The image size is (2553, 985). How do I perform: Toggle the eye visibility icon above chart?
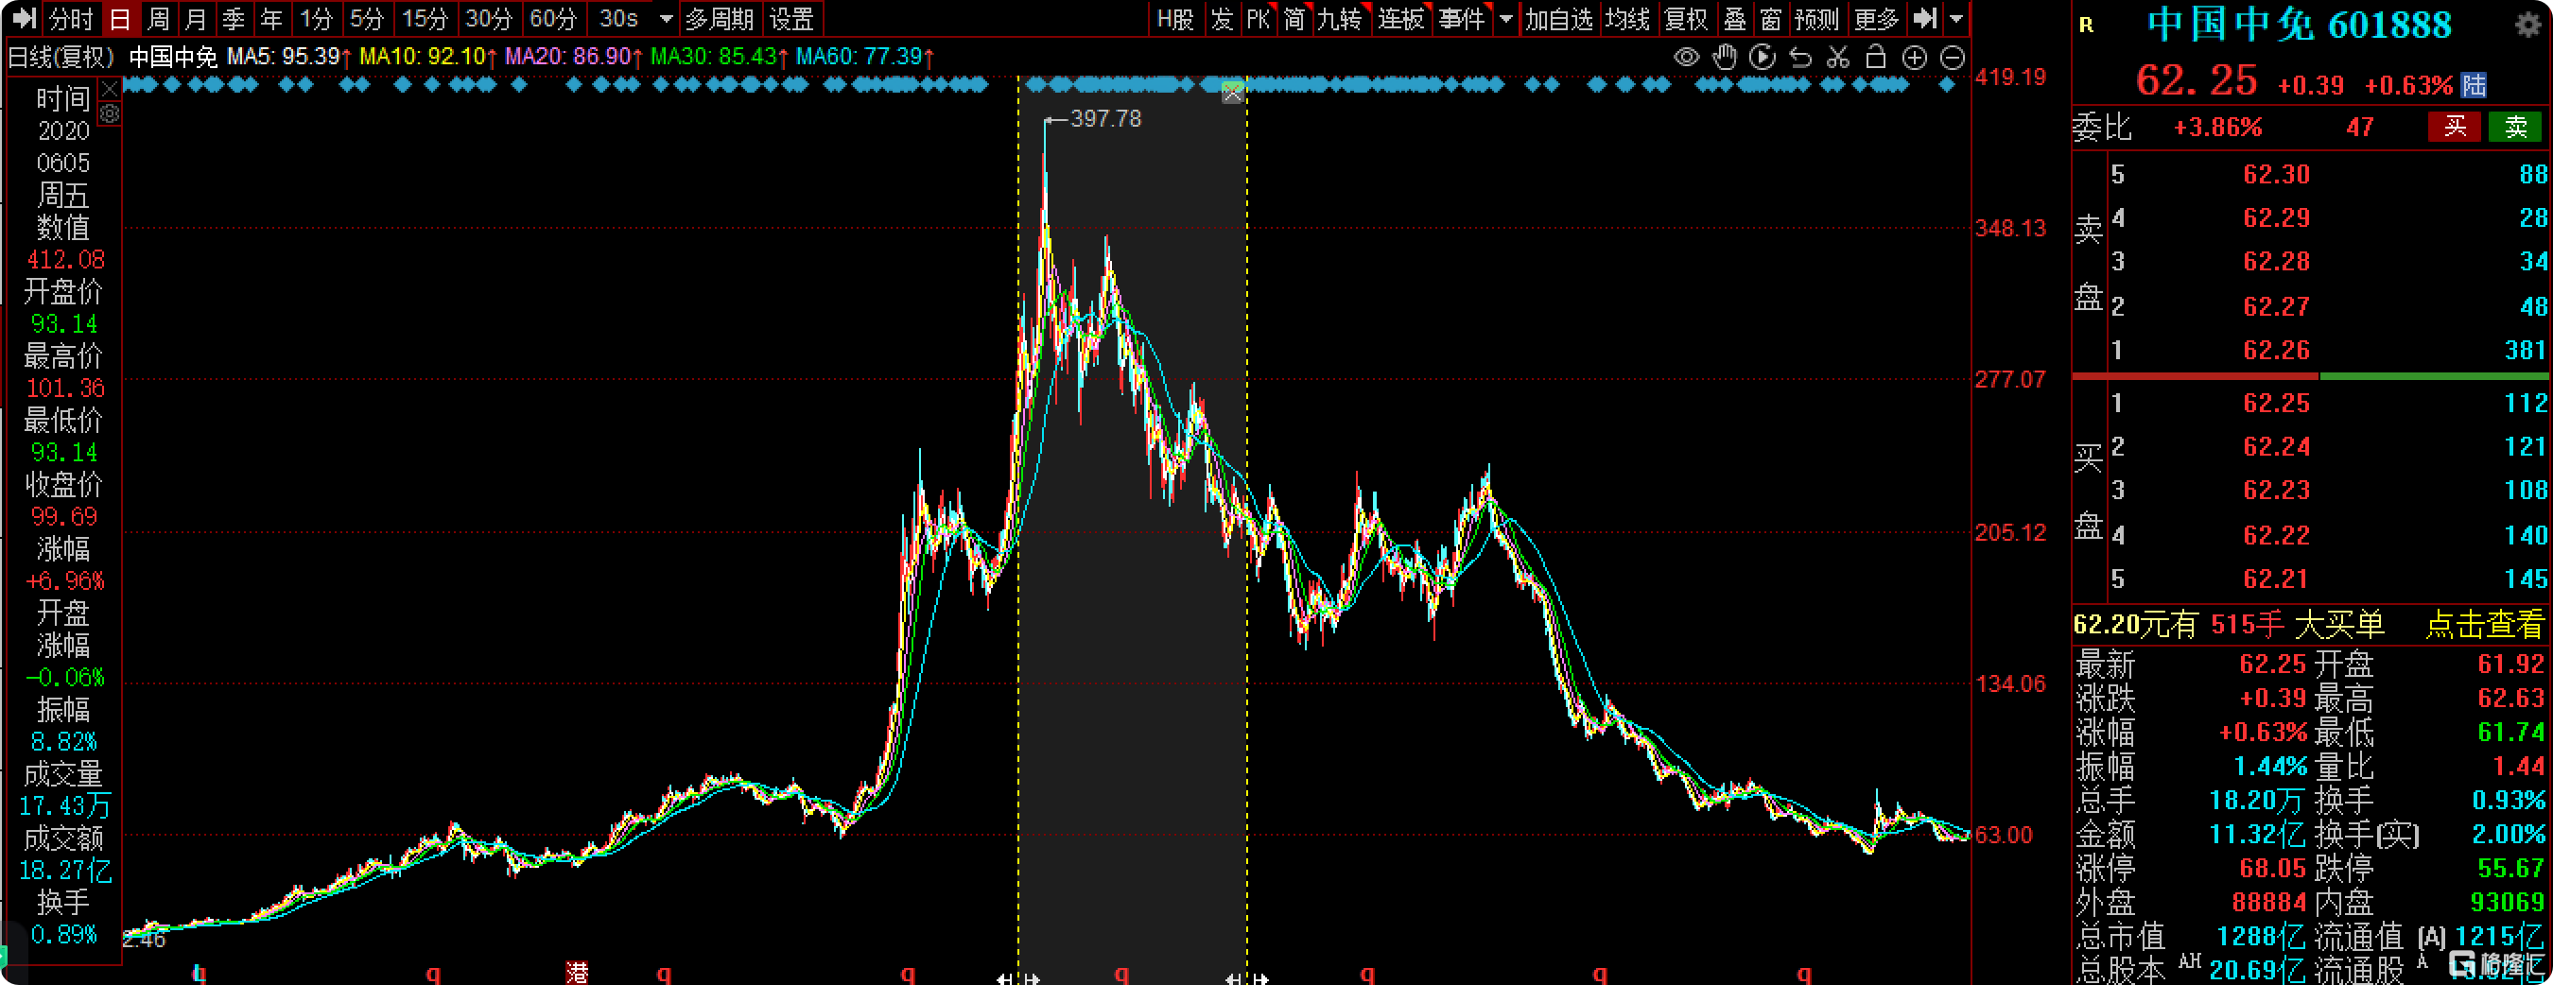(x=1686, y=58)
